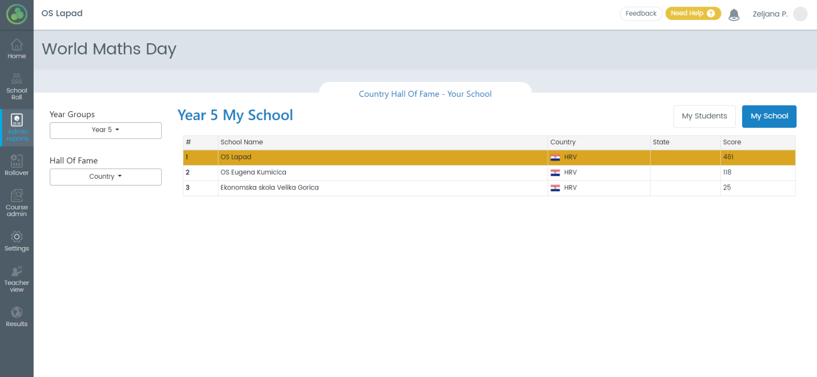Click score 118

pos(727,172)
